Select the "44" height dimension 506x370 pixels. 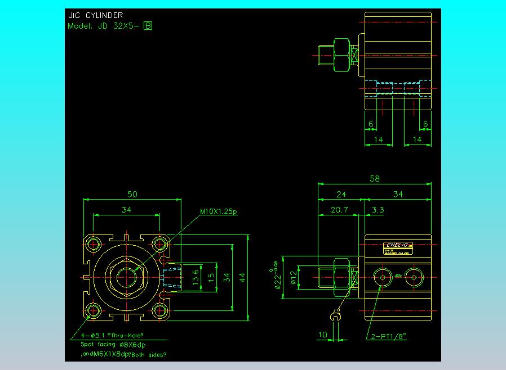(x=242, y=278)
